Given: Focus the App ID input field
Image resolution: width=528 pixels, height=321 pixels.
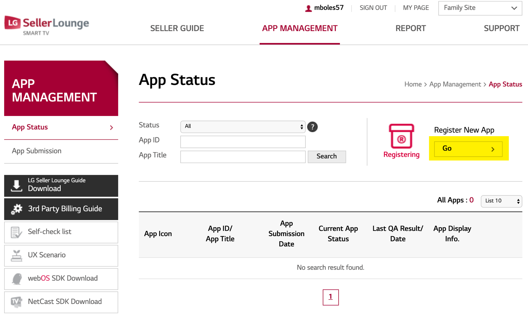Looking at the screenshot, I should coord(243,142).
